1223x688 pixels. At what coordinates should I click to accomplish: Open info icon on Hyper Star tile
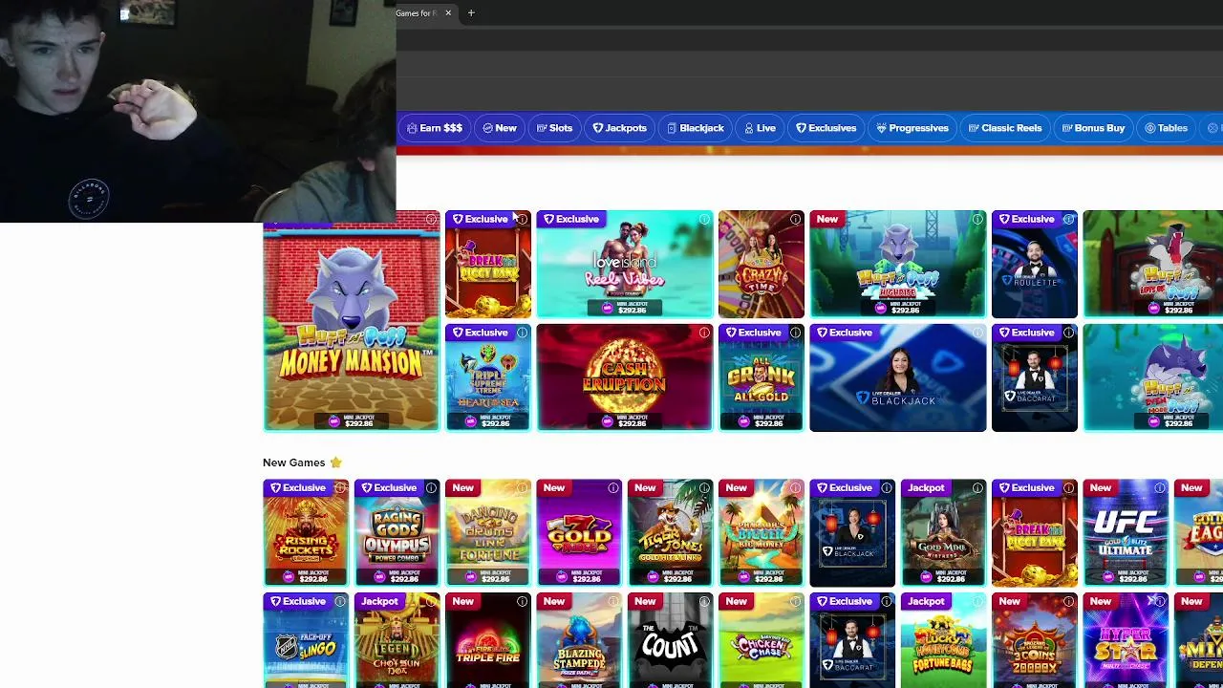(x=1160, y=602)
